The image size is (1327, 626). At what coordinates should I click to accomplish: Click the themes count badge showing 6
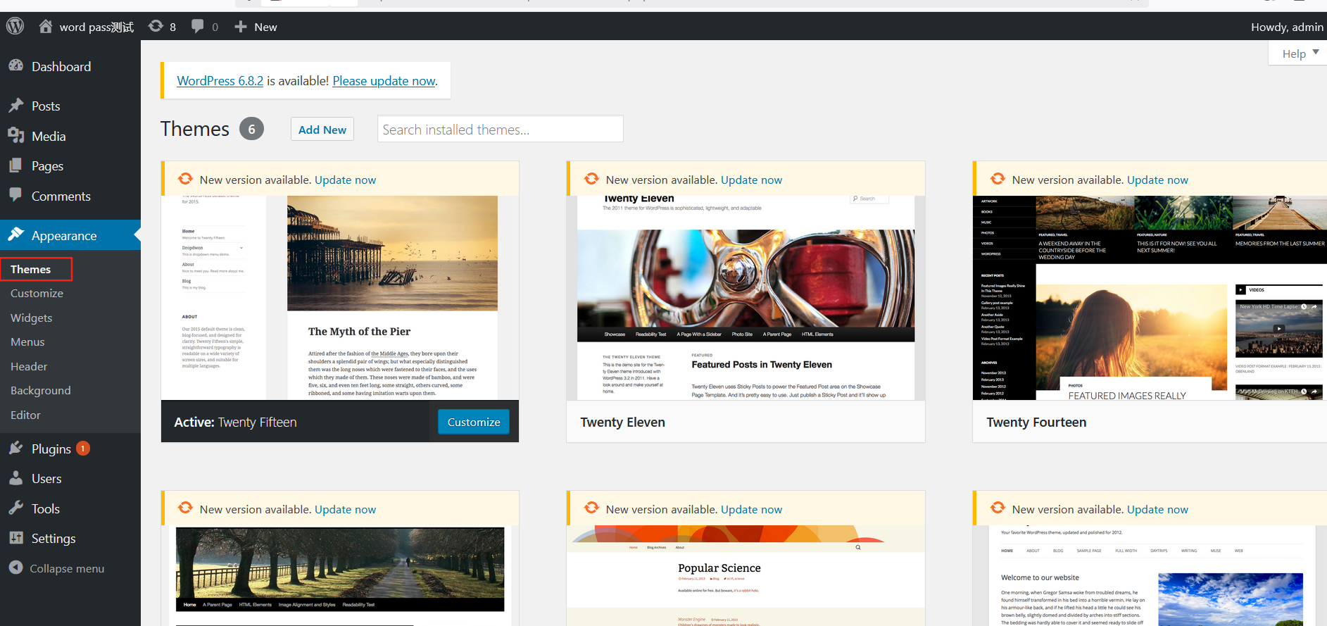(251, 129)
